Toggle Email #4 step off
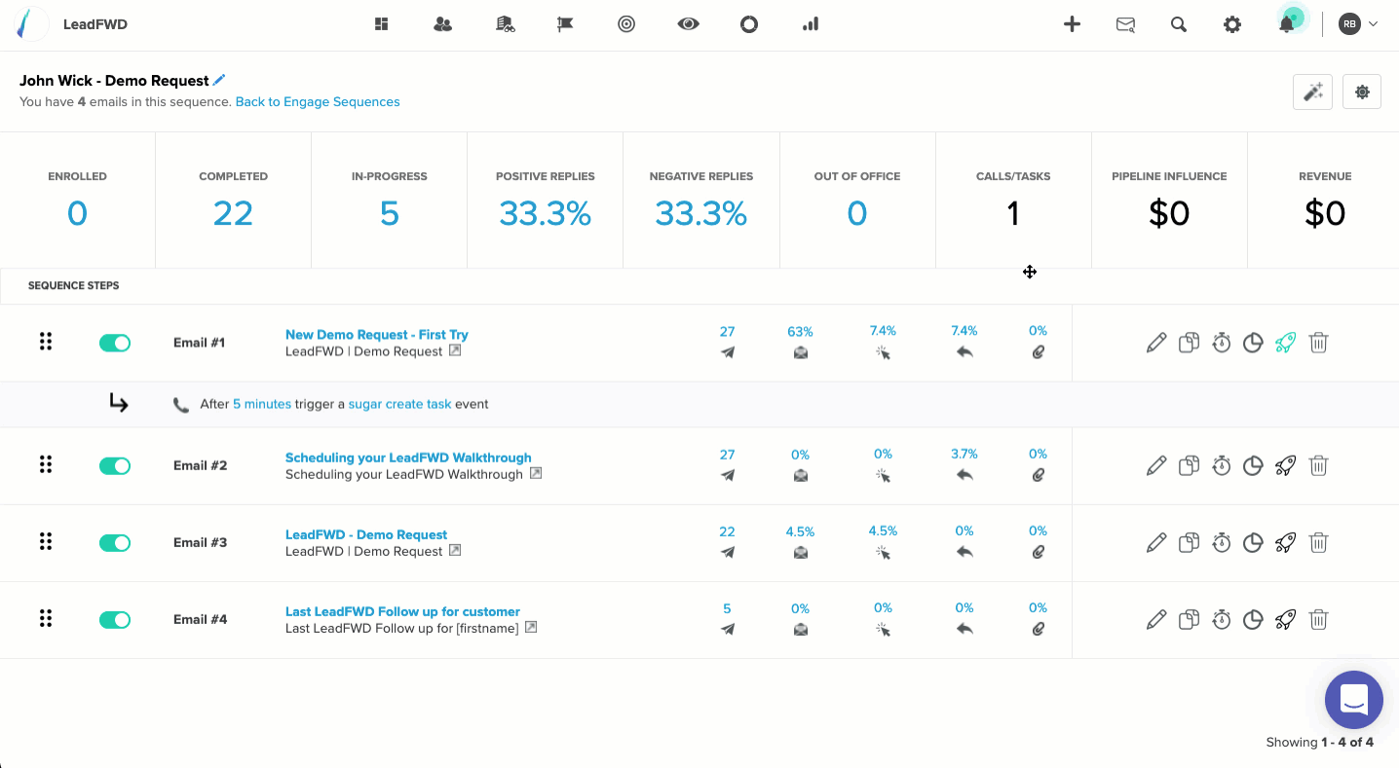Screen dimensions: 1399x768 coord(115,619)
